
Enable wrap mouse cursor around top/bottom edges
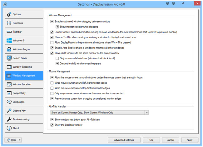click(52, 88)
